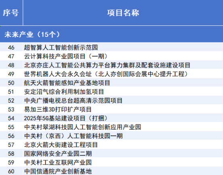Click 中国信通院产业创新基地 cell
The width and height of the screenshot is (223, 175).
click(x=123, y=171)
